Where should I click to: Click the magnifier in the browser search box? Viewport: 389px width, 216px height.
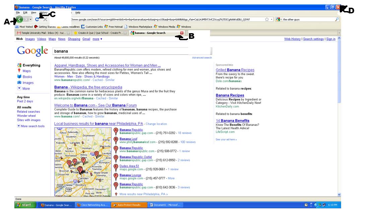[337, 19]
